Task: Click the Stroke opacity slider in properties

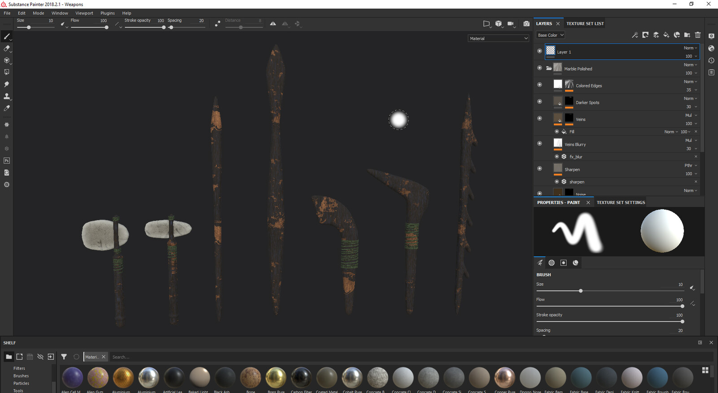Action: [x=610, y=322]
